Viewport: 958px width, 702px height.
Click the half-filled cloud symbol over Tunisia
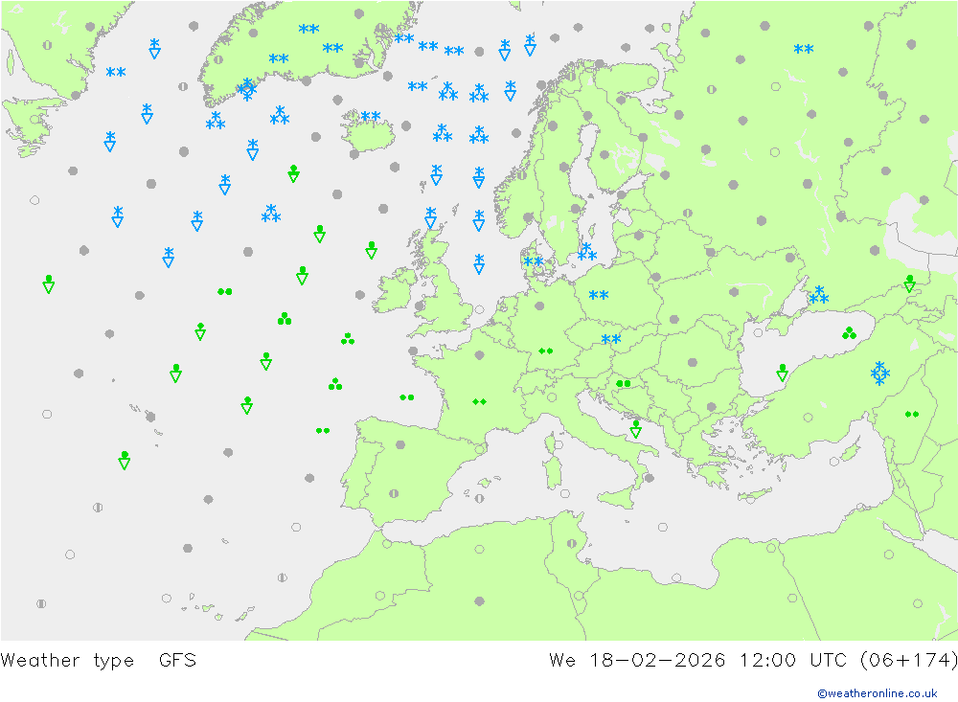[571, 543]
